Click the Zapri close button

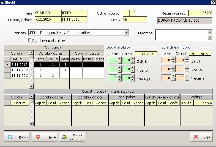[x=201, y=137]
